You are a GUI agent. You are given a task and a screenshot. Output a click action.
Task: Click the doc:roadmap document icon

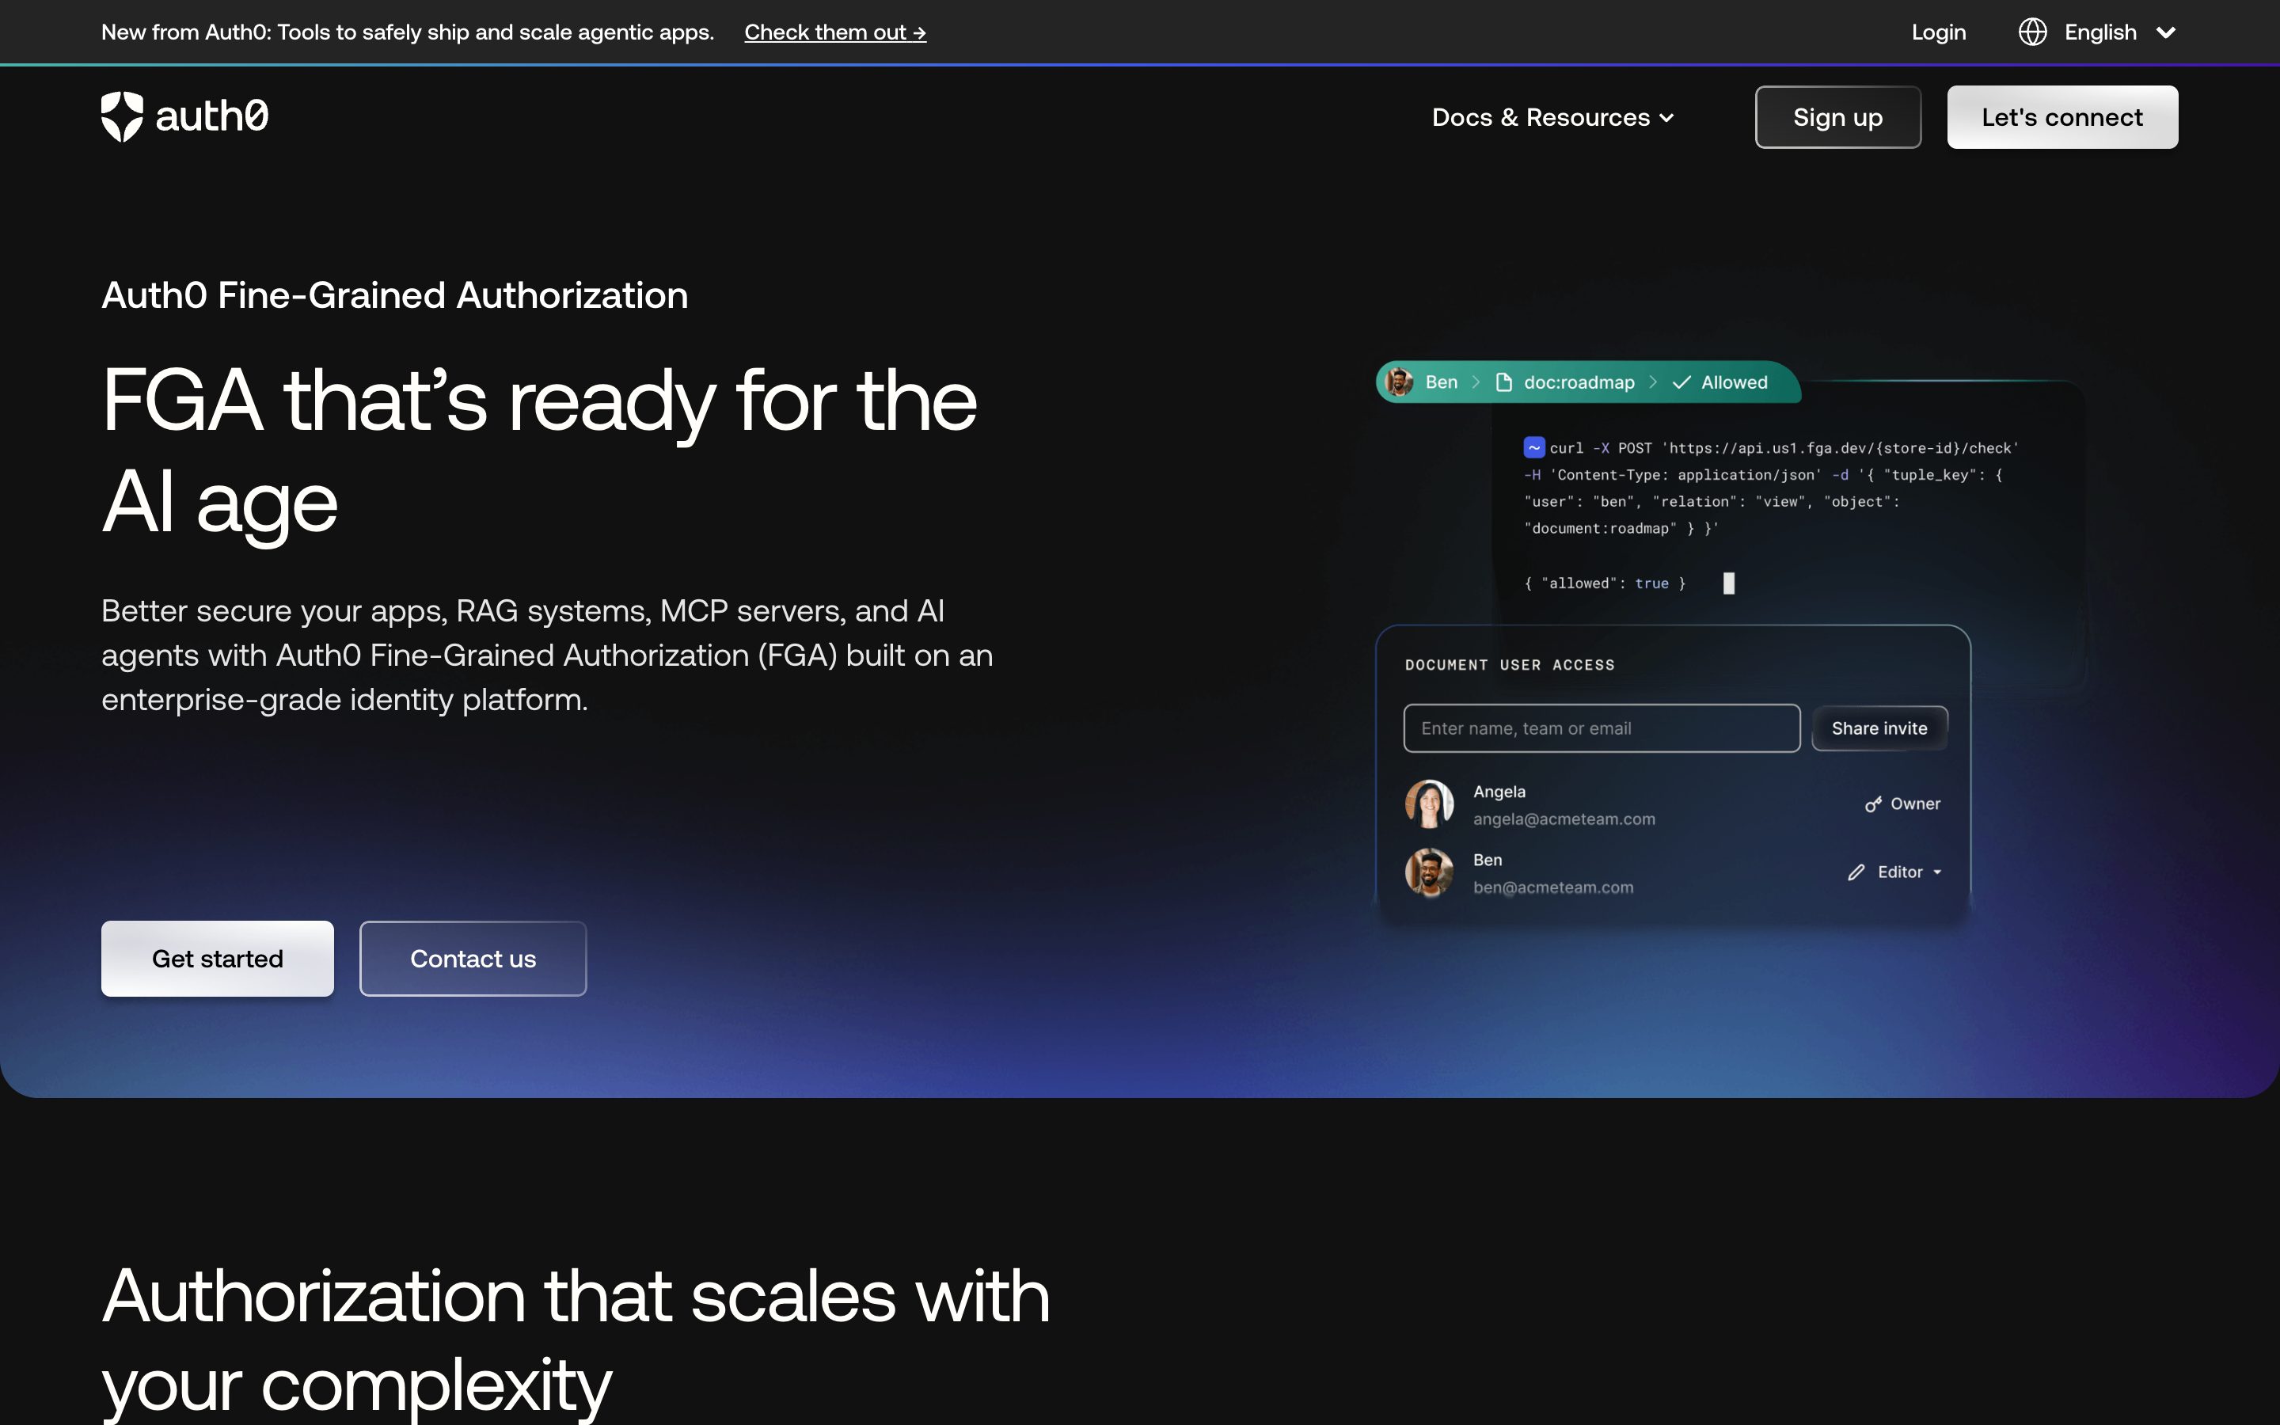[1503, 382]
